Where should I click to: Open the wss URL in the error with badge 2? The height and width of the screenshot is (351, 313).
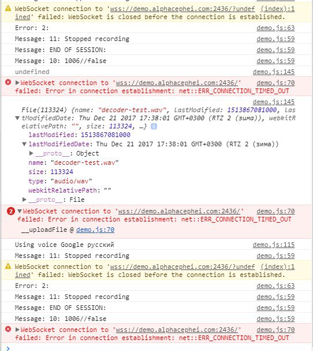(x=179, y=211)
